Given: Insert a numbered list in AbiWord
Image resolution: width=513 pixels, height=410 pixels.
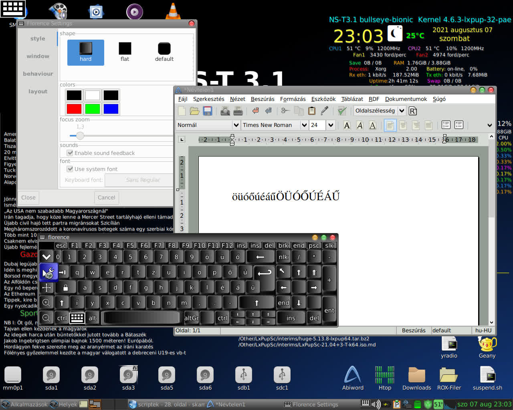Looking at the screenshot, I should (x=446, y=125).
